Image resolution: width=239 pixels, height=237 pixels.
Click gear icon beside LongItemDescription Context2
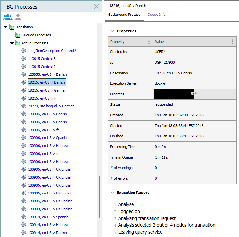tap(24, 51)
